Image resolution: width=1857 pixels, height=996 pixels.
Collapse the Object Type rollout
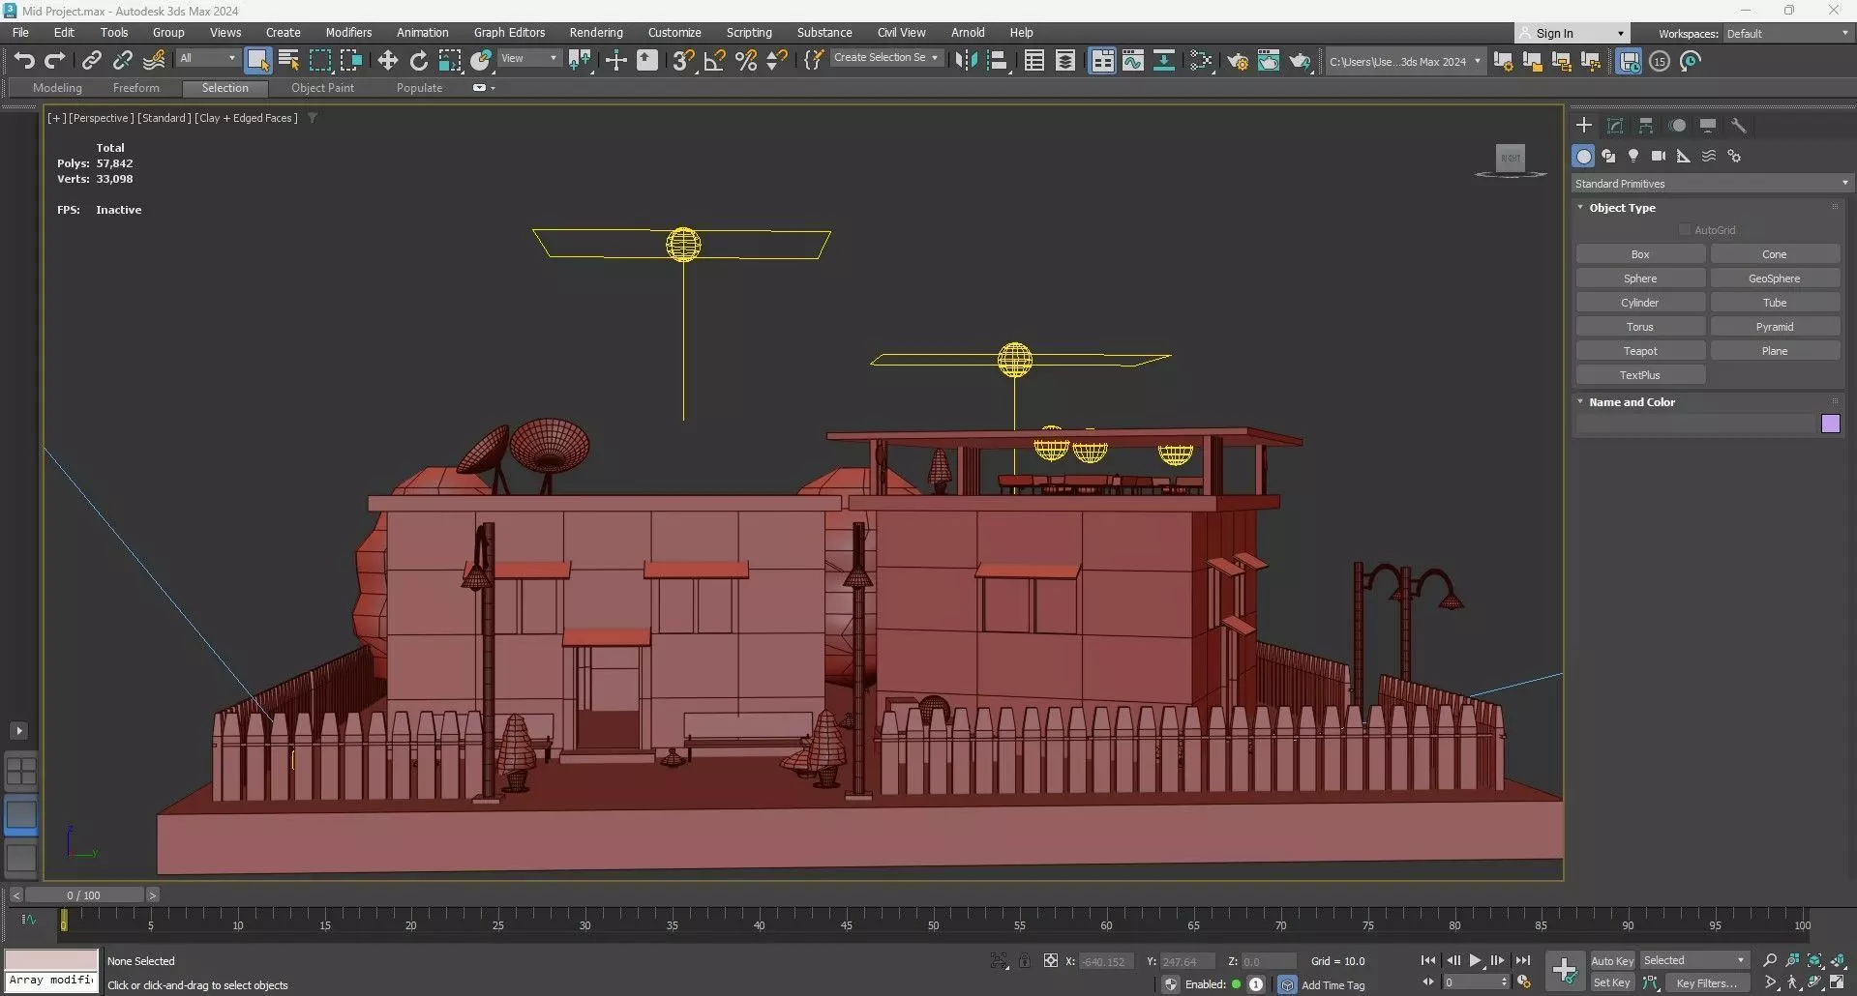(1580, 207)
